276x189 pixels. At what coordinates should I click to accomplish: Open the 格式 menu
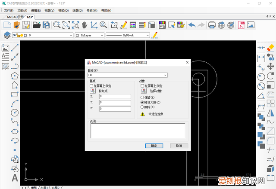point(64,10)
